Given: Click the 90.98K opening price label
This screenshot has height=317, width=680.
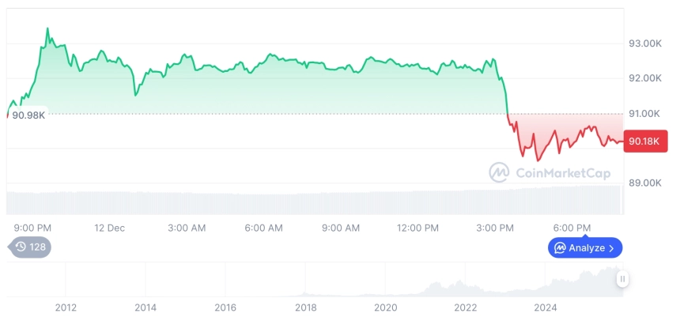Looking at the screenshot, I should click(28, 115).
